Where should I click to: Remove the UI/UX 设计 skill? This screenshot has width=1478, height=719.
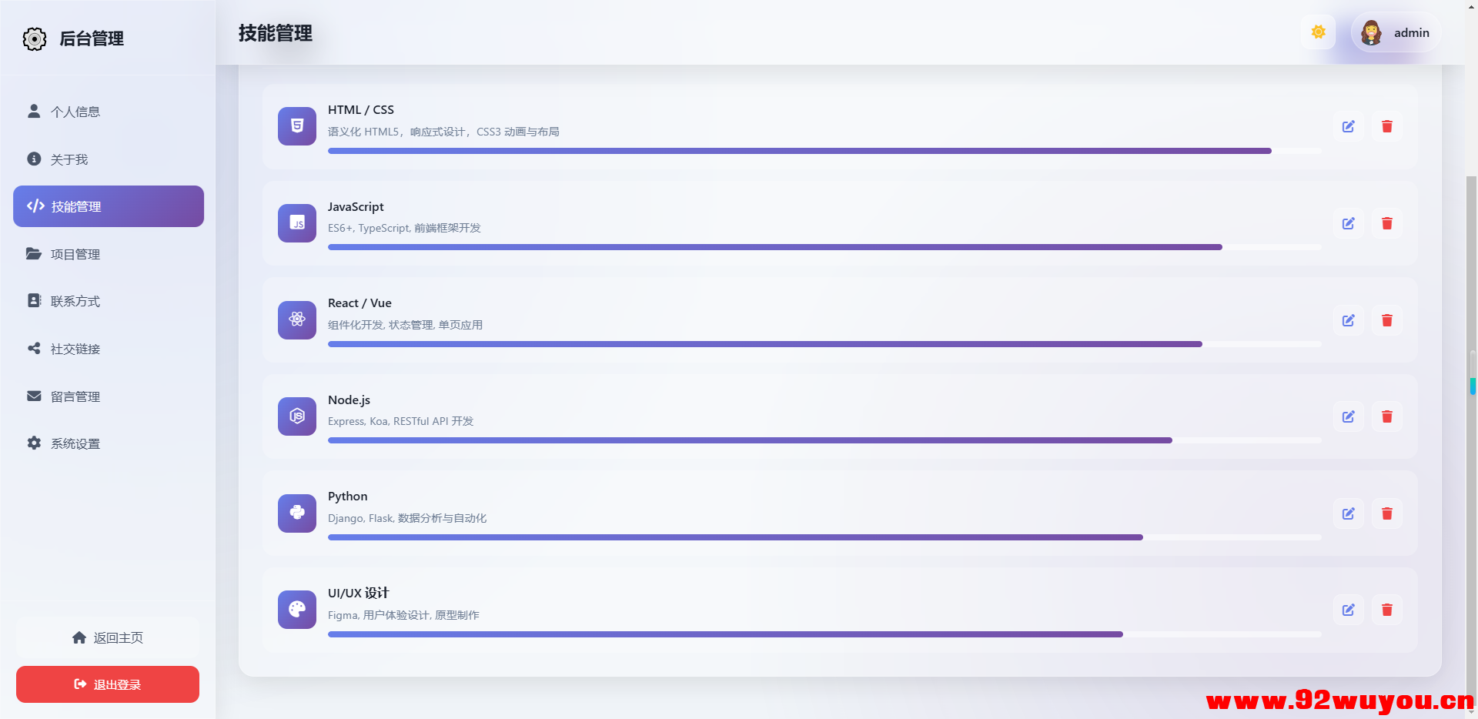[1386, 610]
